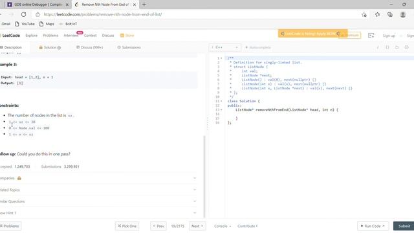This screenshot has width=414, height=233.
Task: Open the Bolt IoT bookmark
Action: click(68, 24)
